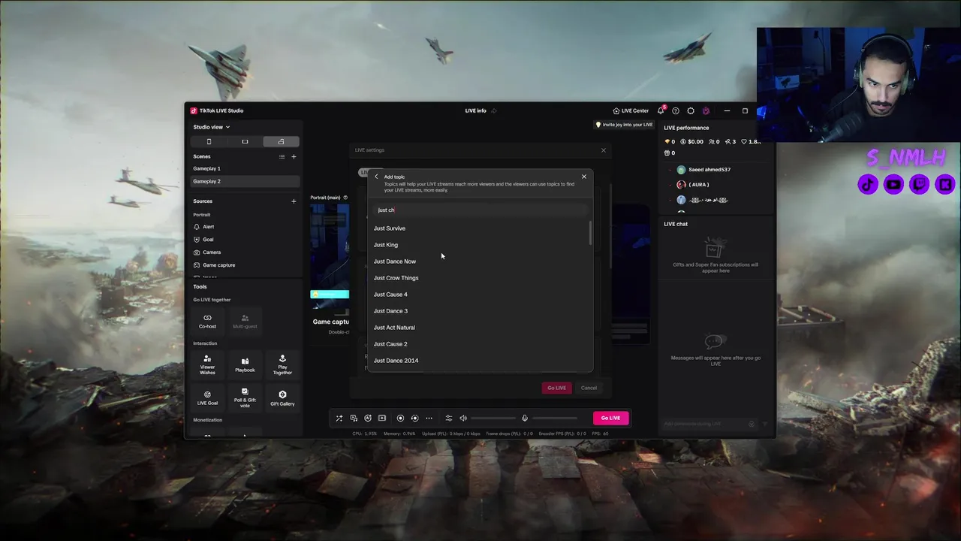Switch to portrait layout mode
The height and width of the screenshot is (541, 961).
pos(209,141)
